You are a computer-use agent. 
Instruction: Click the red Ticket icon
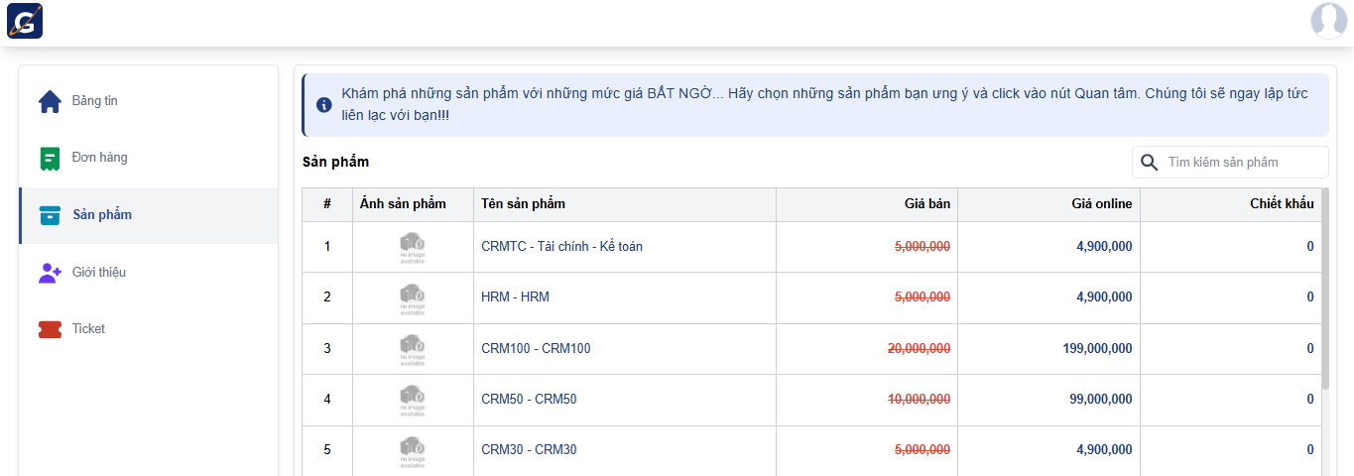[50, 329]
